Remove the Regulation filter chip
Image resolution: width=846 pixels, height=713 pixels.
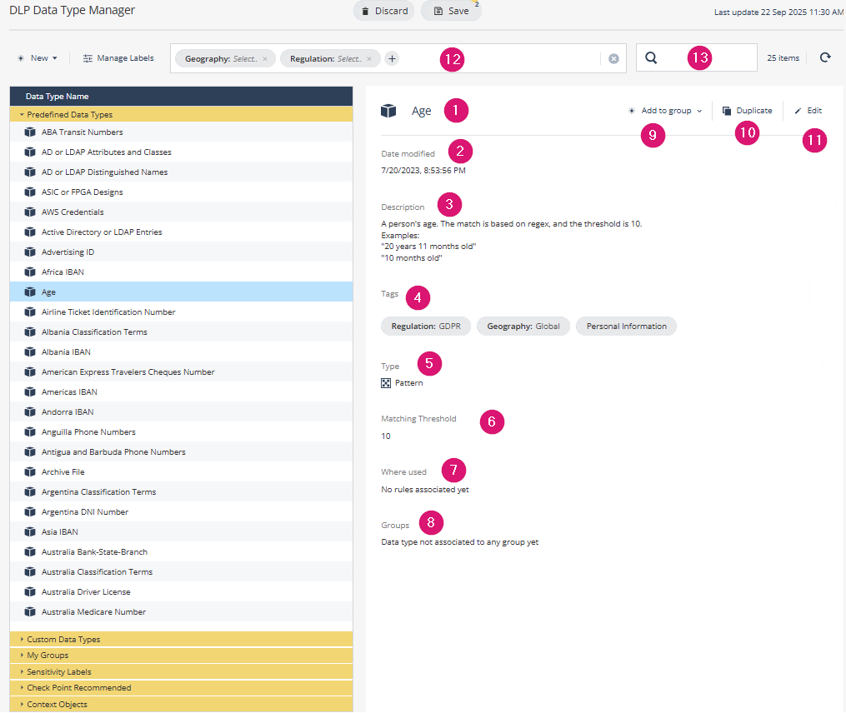(x=369, y=59)
